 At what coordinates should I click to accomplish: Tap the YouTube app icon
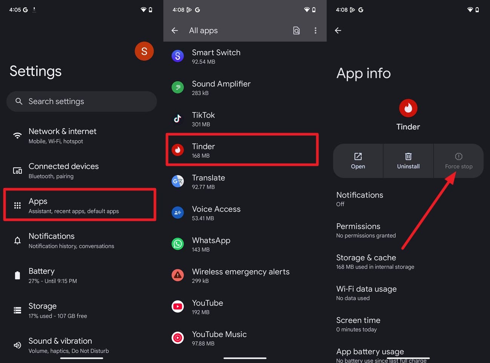tap(178, 306)
